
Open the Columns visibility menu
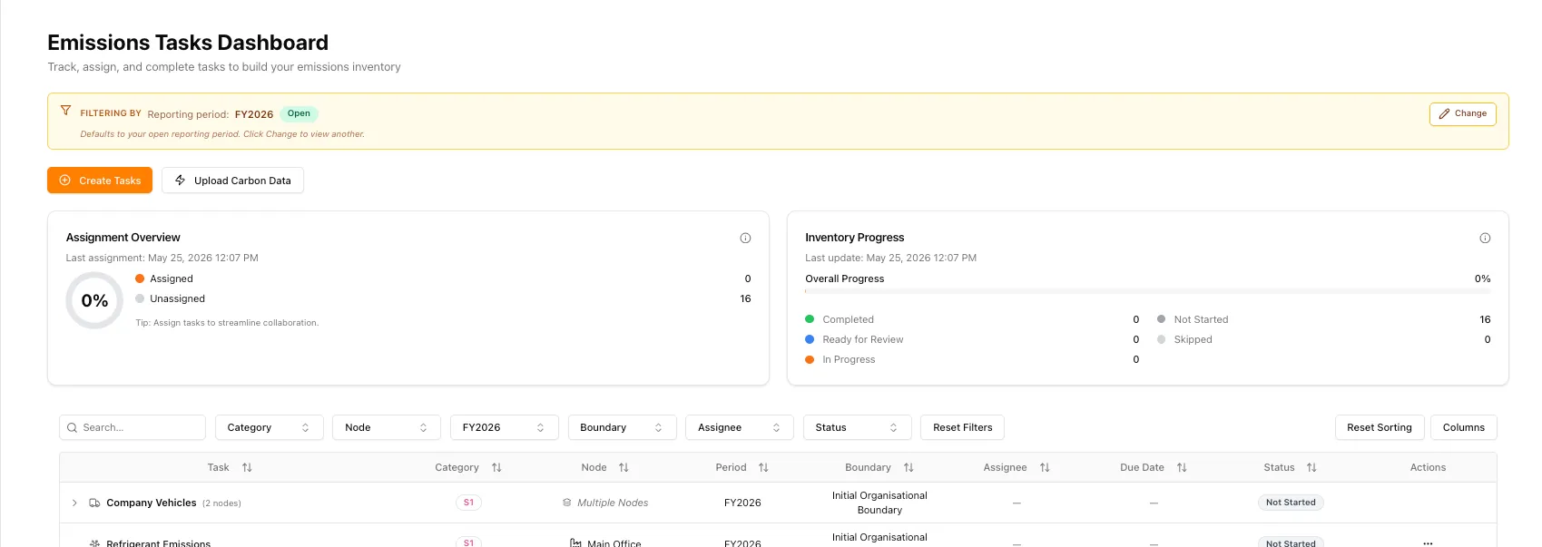tap(1464, 427)
